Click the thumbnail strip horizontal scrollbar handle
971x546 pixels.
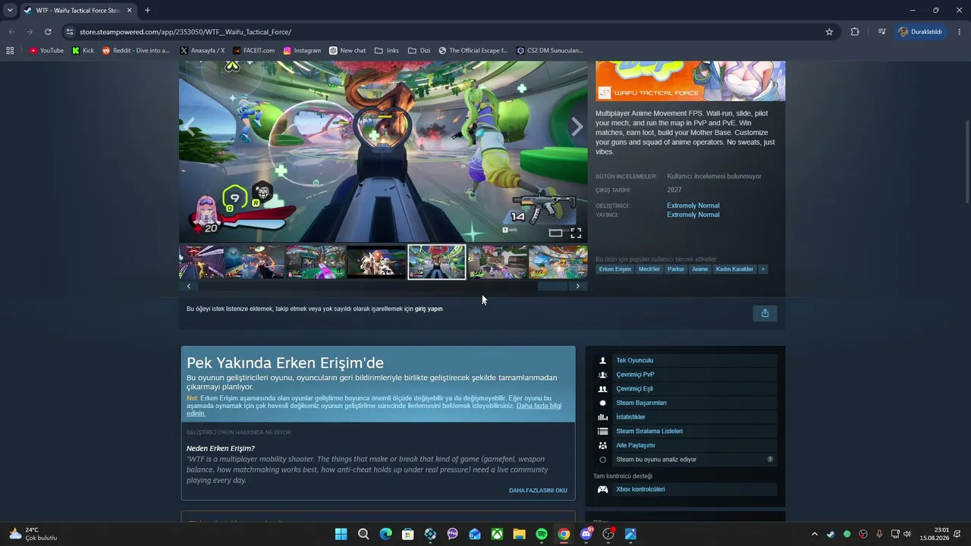tap(552, 286)
